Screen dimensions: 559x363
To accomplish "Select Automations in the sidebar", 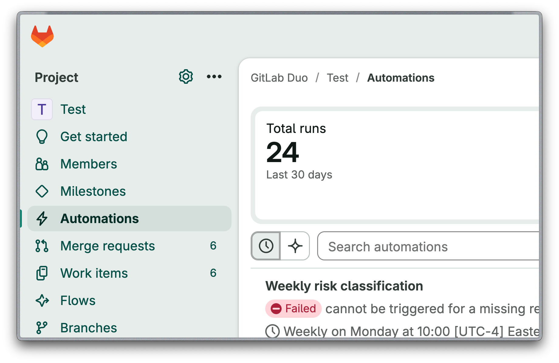I will click(129, 219).
